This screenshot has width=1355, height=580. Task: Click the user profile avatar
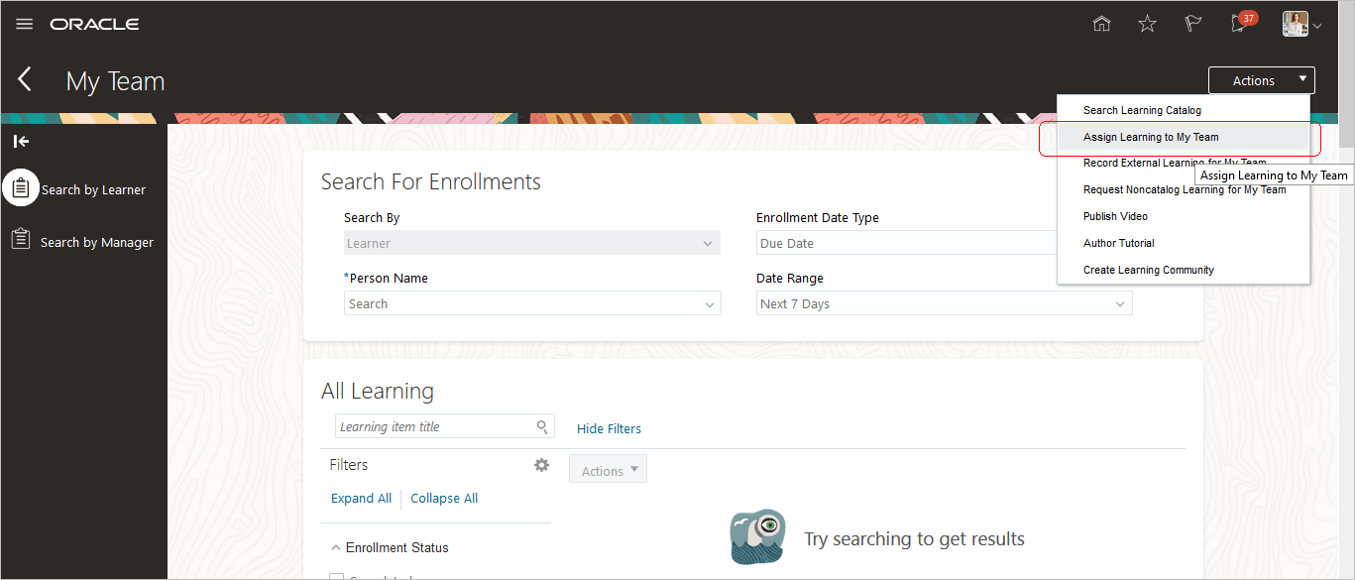pyautogui.click(x=1295, y=24)
